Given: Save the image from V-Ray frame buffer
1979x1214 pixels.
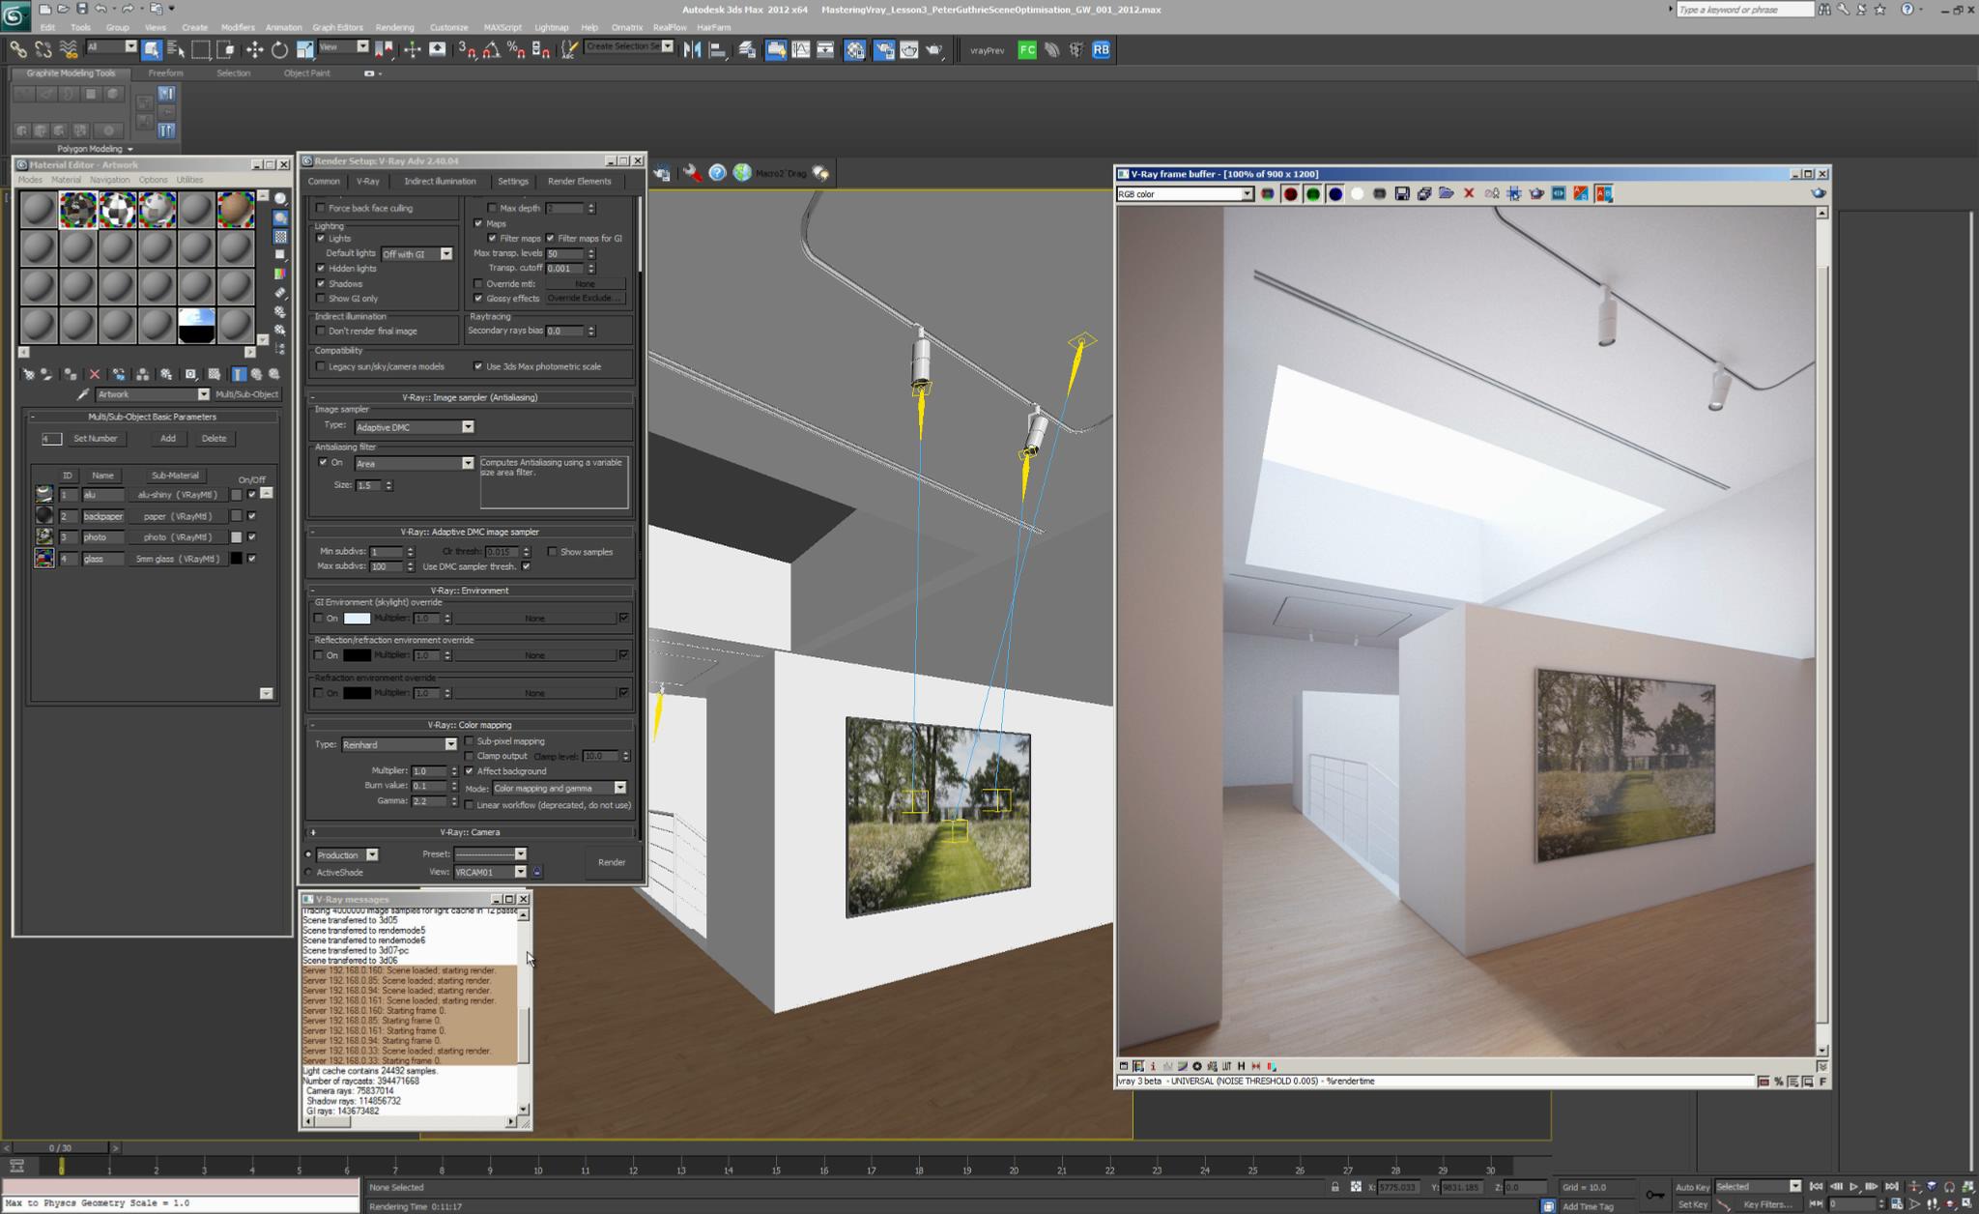Looking at the screenshot, I should tap(1402, 194).
